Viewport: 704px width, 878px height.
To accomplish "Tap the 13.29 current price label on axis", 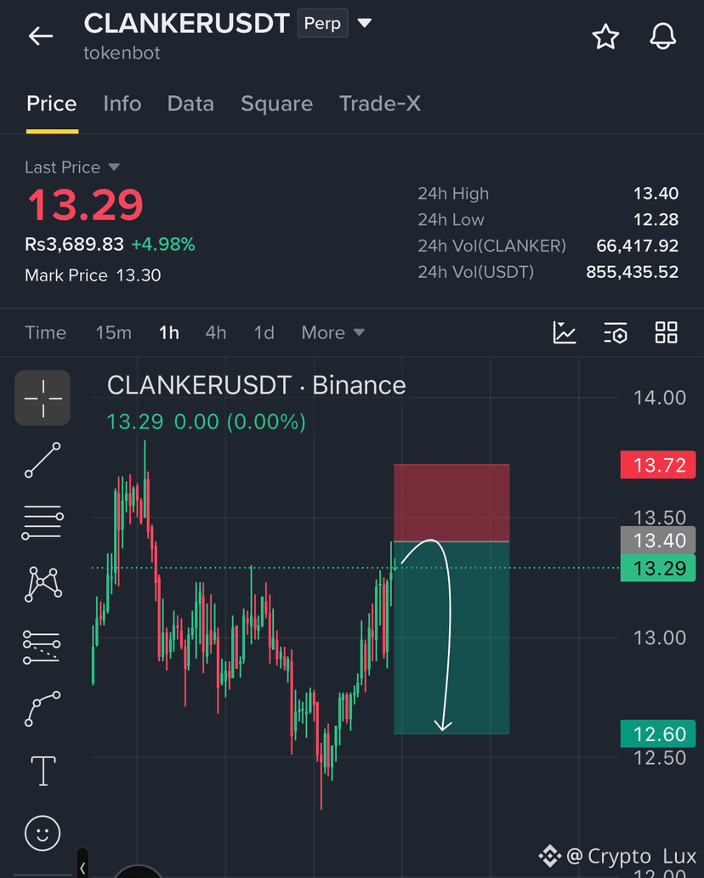I will 658,568.
